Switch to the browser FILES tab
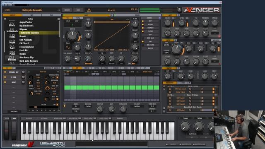The width and height of the screenshot is (265, 149). click(51, 15)
